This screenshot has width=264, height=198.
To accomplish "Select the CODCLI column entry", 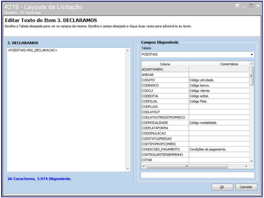I will [x=165, y=91].
